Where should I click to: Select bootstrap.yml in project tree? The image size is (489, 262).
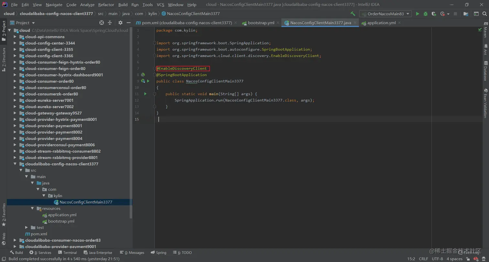pos(61,221)
